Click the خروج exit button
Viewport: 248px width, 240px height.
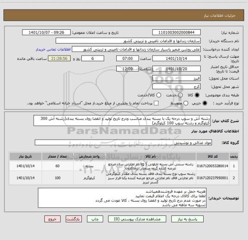pyautogui.click(x=53, y=219)
